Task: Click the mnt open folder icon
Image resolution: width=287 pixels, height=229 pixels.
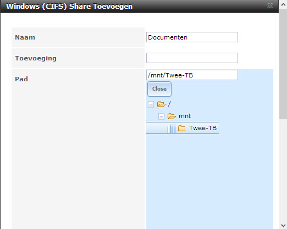Action: coord(172,116)
